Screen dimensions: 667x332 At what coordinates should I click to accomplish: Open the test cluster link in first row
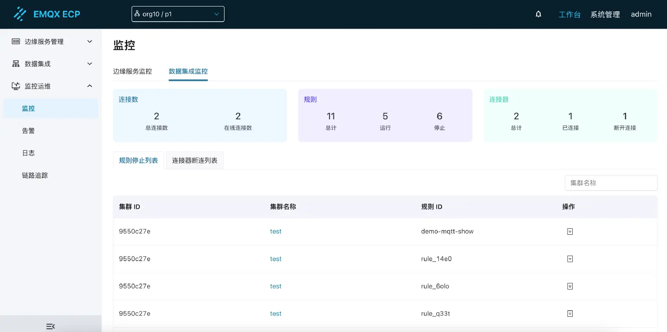coord(276,231)
